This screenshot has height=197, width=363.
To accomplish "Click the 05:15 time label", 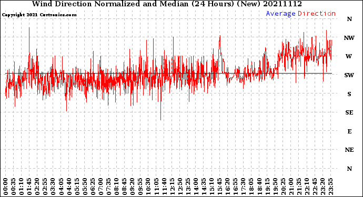I will click(77, 186).
